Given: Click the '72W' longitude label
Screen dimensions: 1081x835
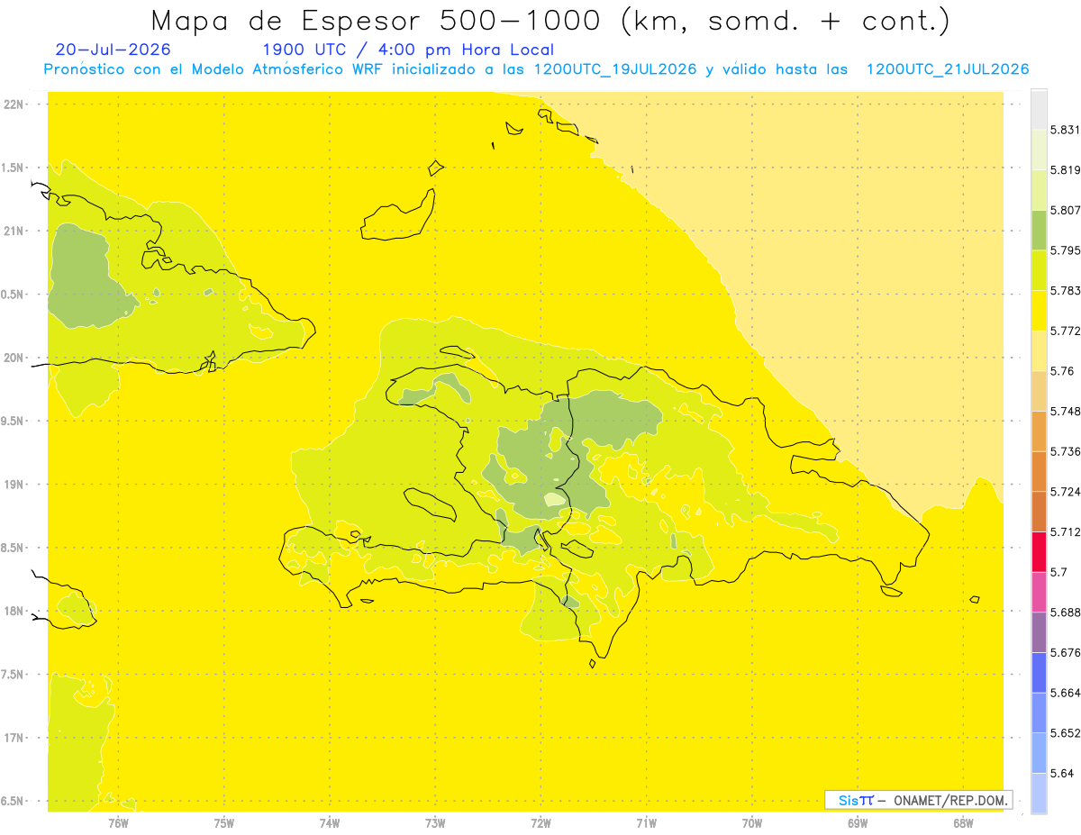Looking at the screenshot, I should point(540,823).
